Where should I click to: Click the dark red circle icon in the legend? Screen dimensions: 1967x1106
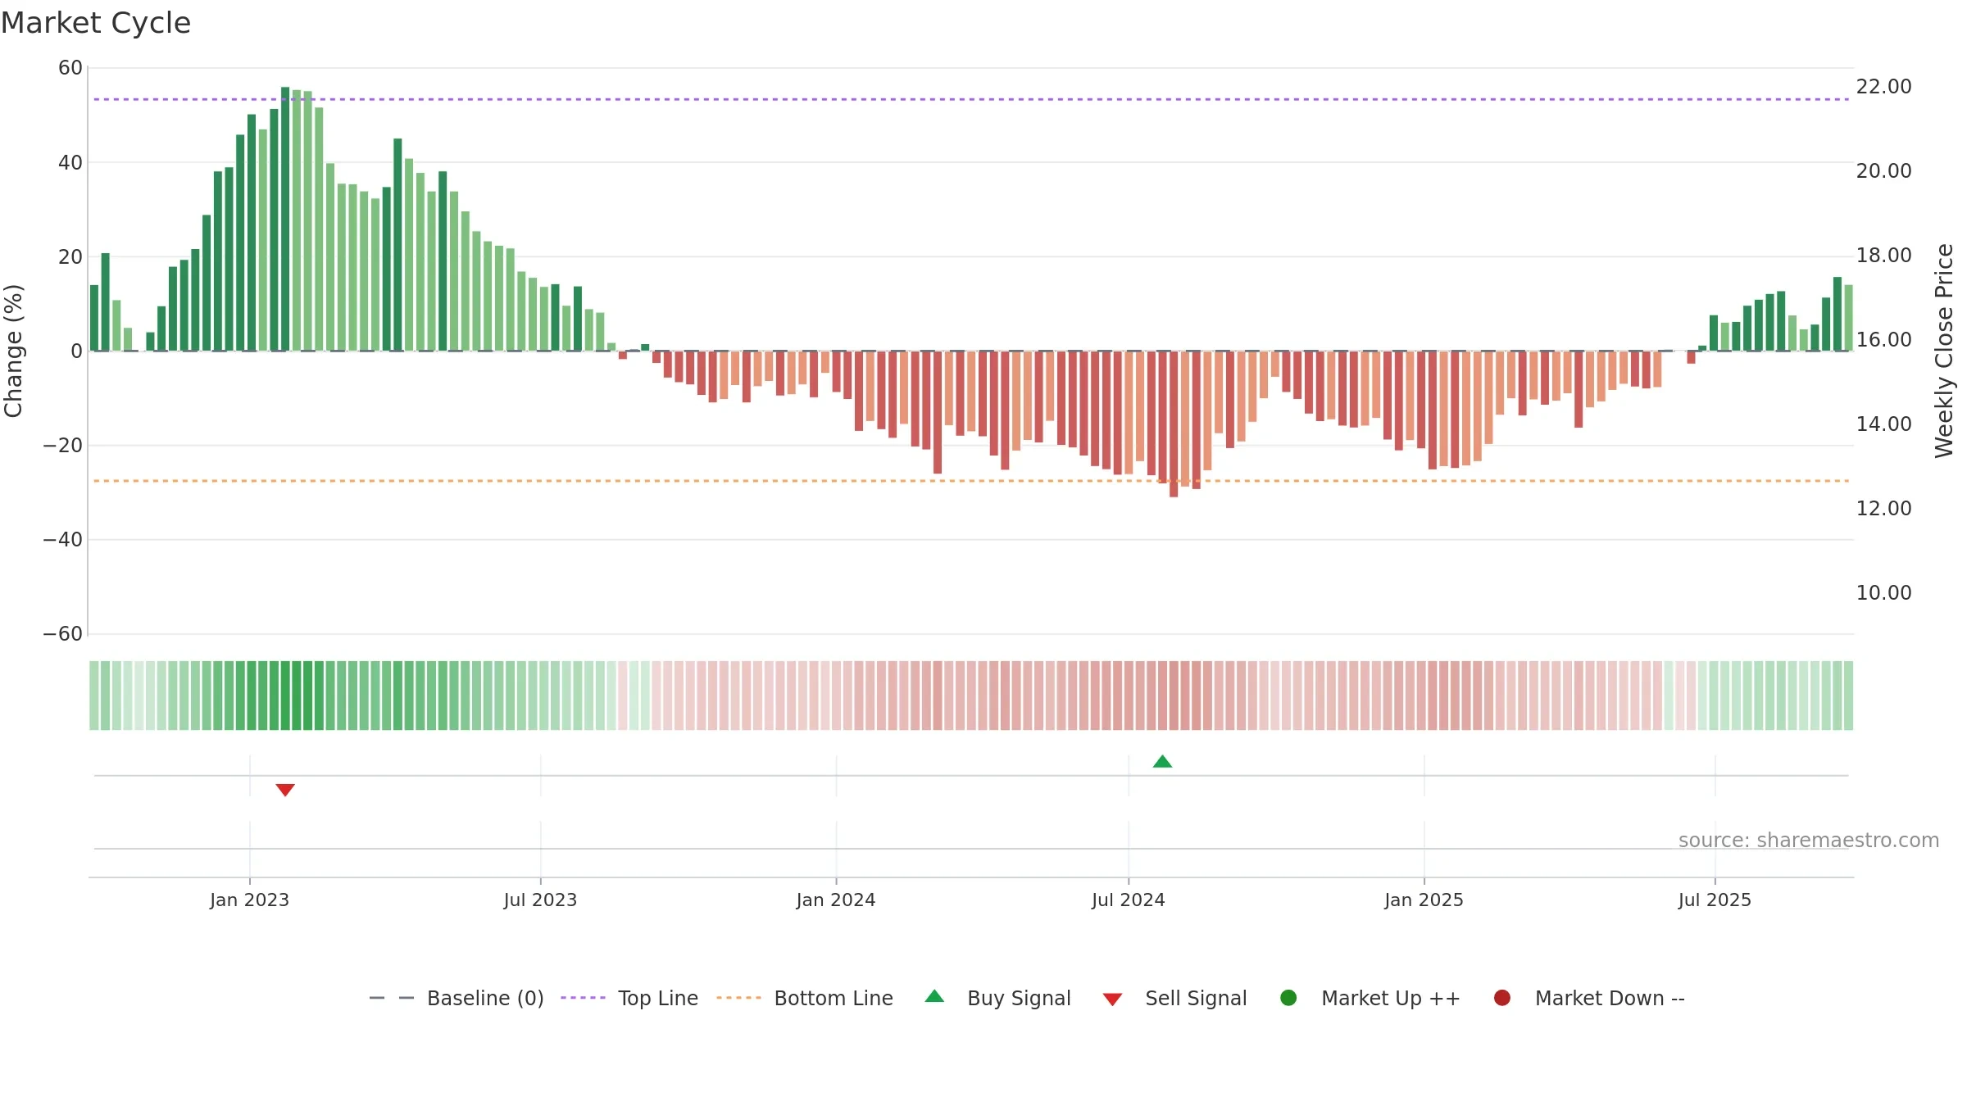coord(1502,998)
